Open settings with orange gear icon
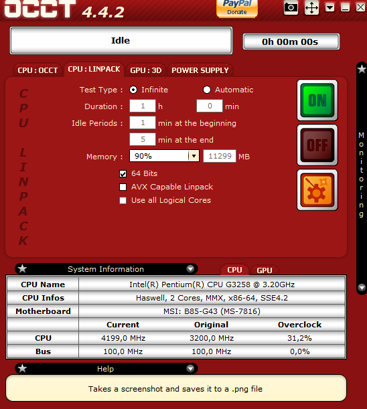This screenshot has width=367, height=409. click(x=317, y=190)
